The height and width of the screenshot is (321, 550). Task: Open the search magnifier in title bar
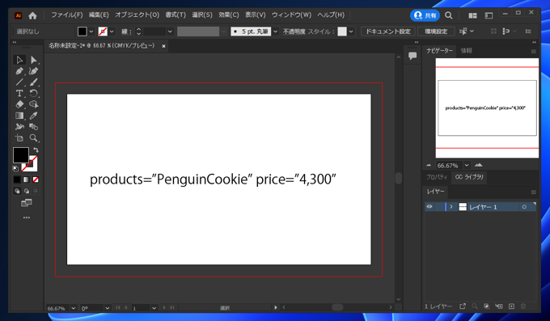tap(448, 15)
